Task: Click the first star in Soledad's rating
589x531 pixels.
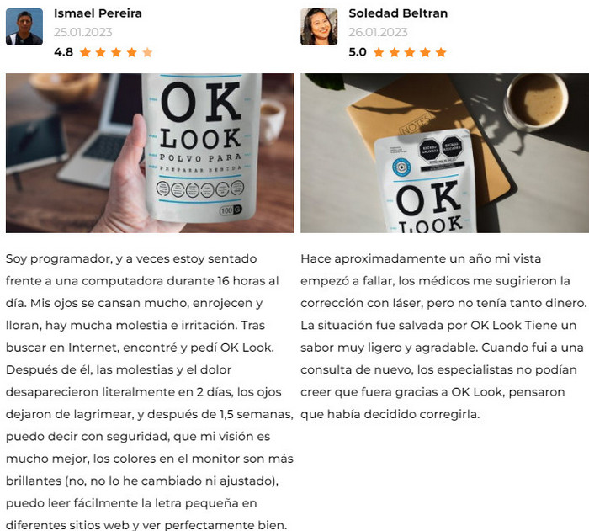Action: [379, 52]
